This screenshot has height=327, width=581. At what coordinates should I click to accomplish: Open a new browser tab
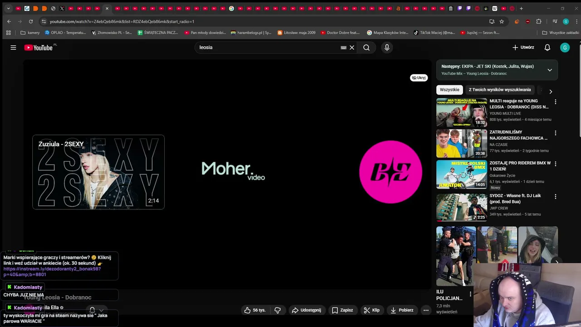[521, 8]
